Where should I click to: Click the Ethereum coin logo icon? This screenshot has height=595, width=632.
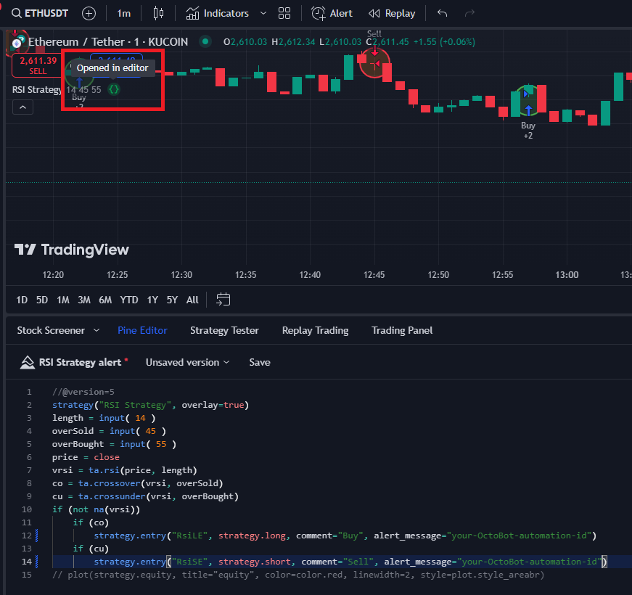click(17, 42)
